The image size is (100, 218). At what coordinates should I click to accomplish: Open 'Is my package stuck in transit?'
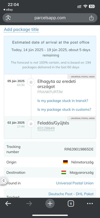[x=63, y=101]
